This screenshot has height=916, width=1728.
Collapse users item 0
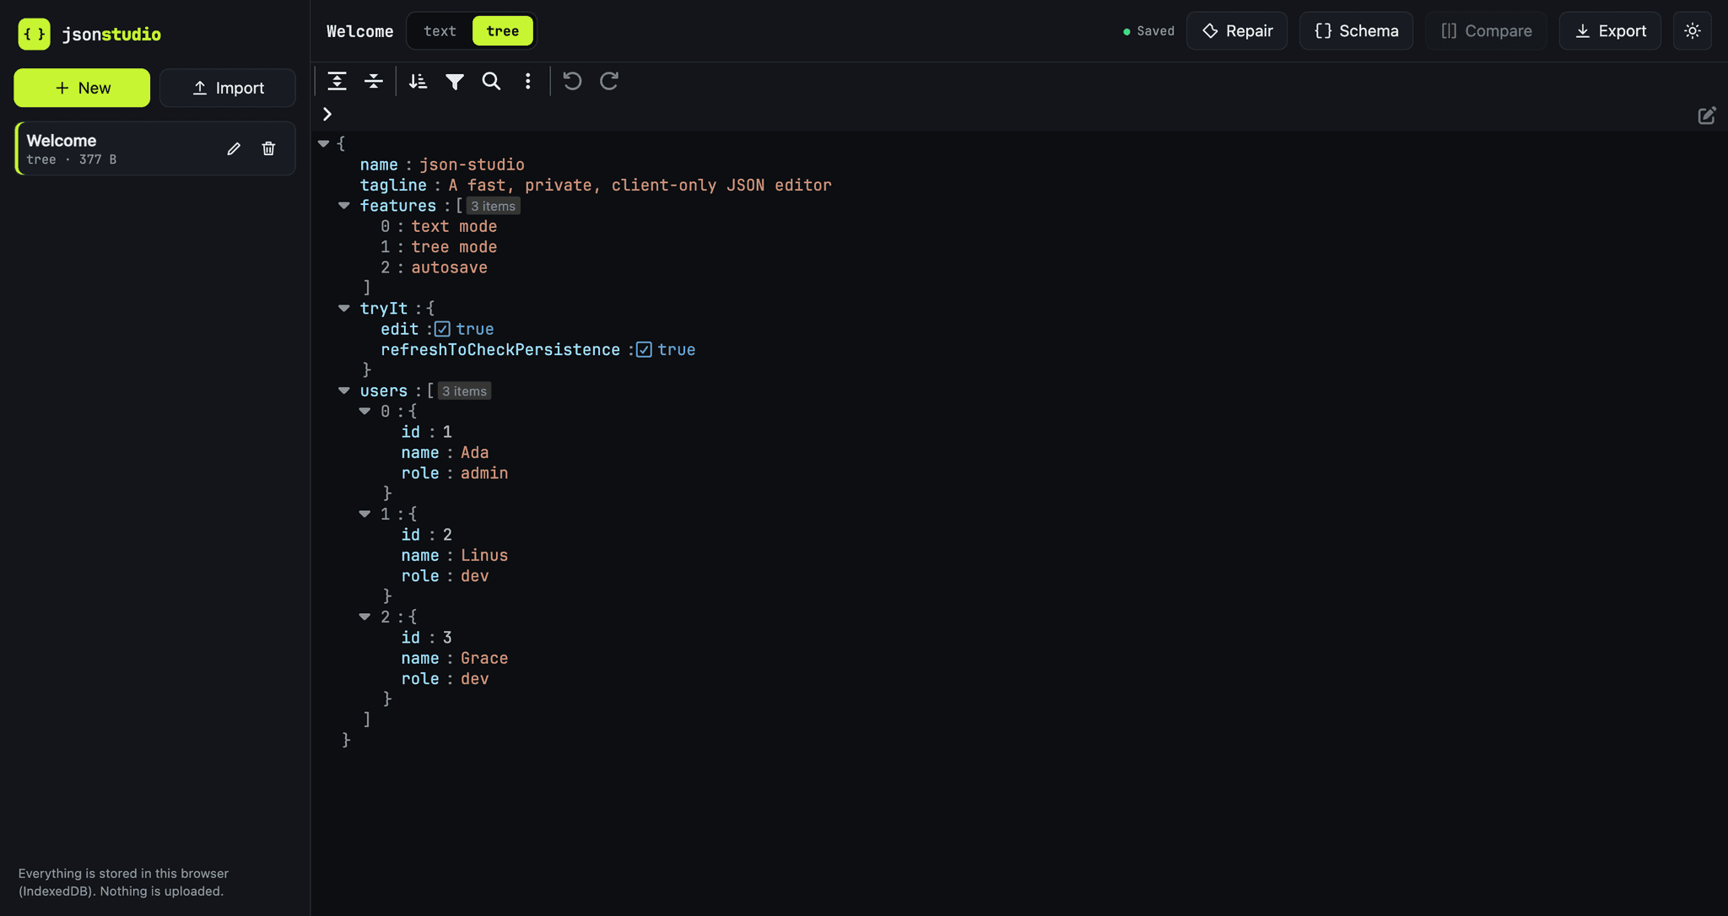(x=364, y=411)
